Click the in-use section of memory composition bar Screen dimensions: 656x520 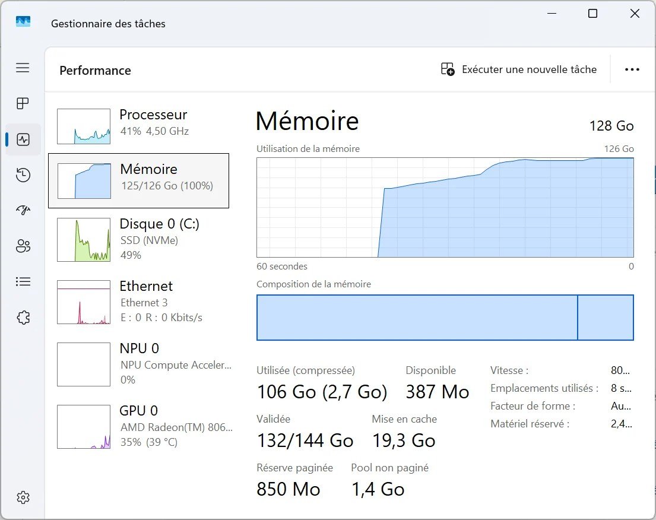417,318
